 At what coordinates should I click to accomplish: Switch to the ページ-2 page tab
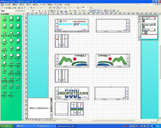pyautogui.click(x=51, y=120)
